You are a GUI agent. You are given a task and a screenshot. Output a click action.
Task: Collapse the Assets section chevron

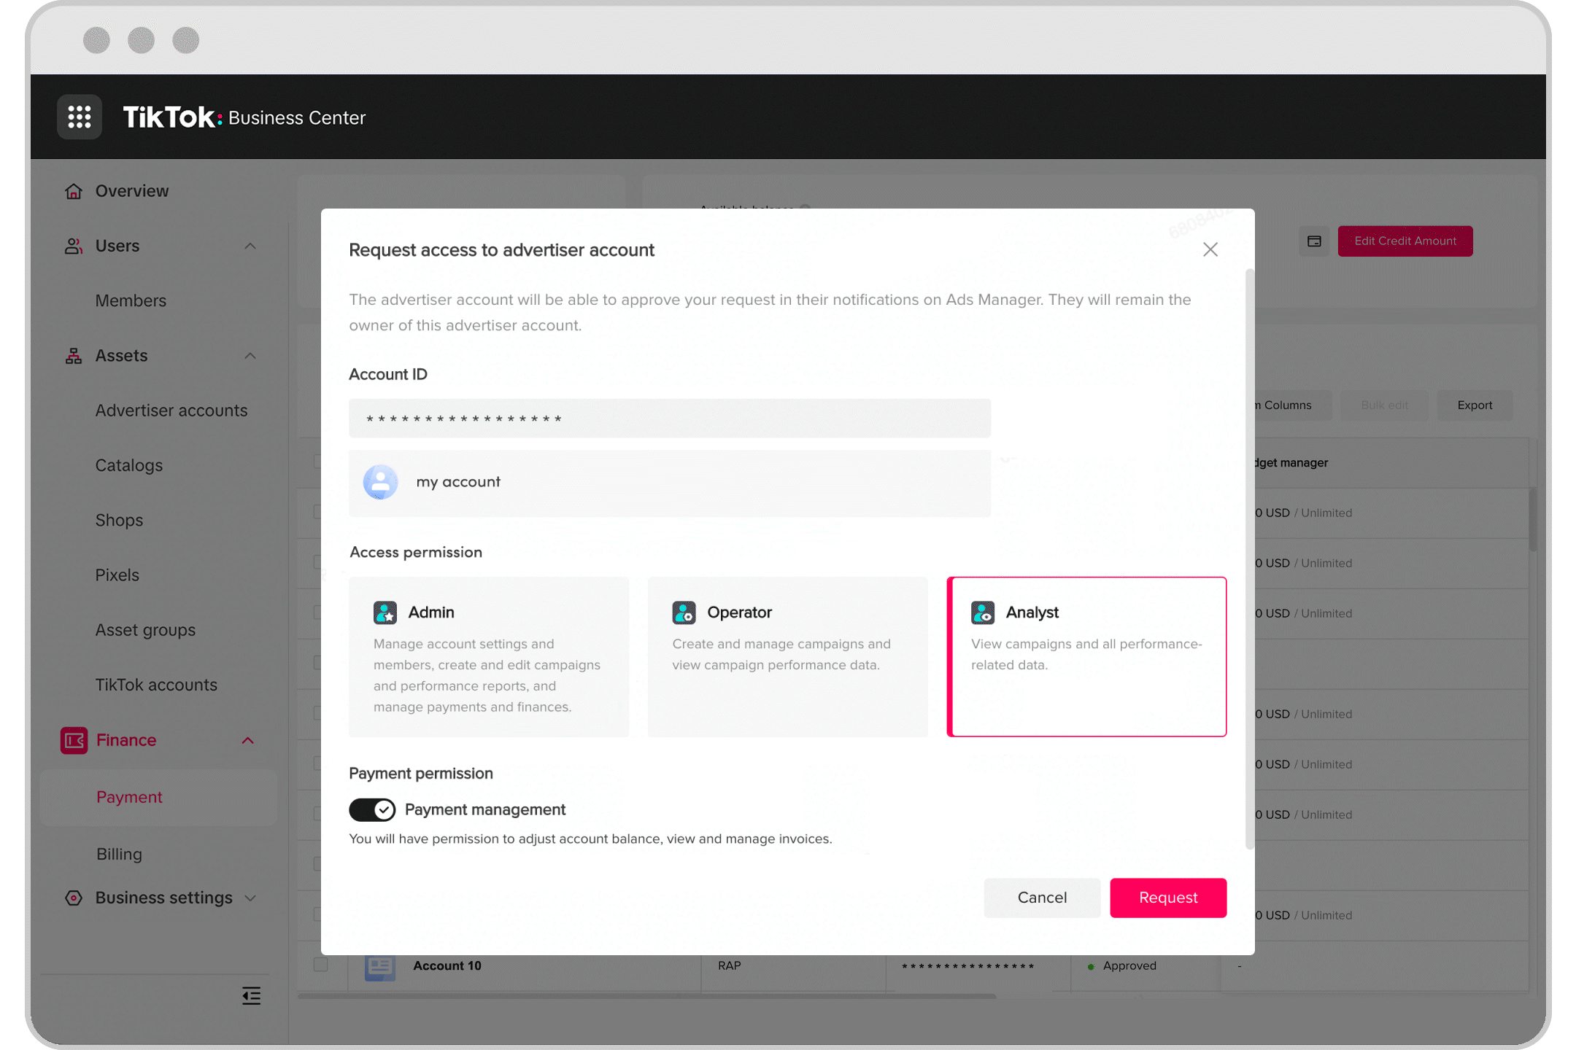point(250,356)
